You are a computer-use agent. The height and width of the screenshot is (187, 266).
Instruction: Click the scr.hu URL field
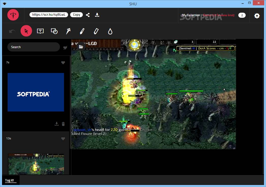[x=49, y=15]
